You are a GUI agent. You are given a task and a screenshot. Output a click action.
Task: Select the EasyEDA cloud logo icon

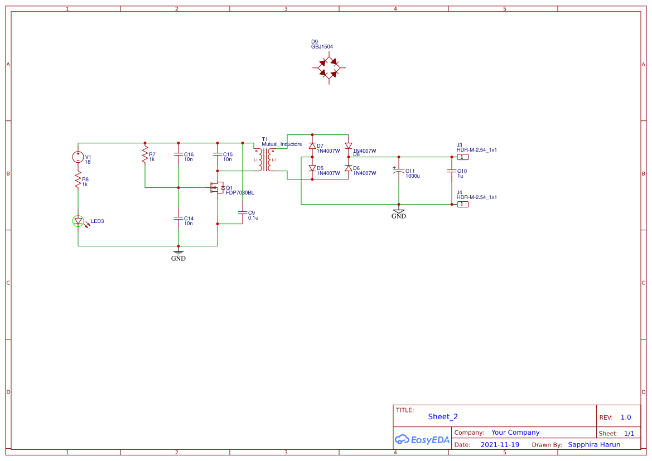point(402,440)
